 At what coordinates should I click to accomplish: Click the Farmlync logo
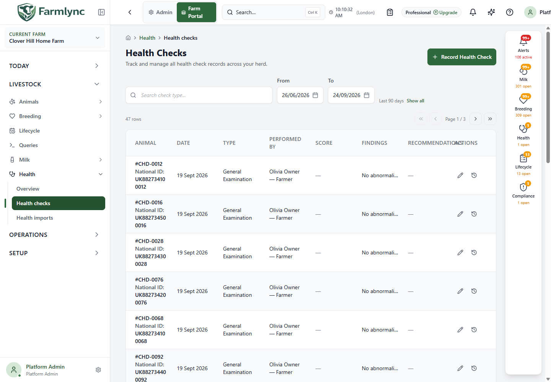pos(51,12)
